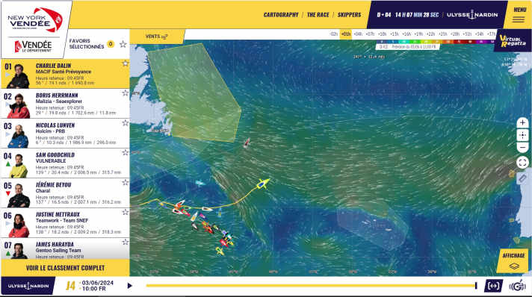Select the -02h wind forecast step
The image size is (532, 297).
coord(333,34)
